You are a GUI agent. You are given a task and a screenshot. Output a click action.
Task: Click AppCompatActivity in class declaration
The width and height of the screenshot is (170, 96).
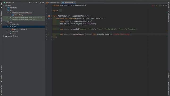(80, 16)
